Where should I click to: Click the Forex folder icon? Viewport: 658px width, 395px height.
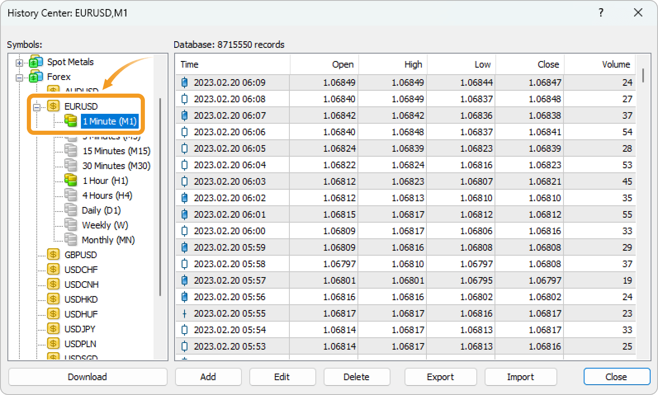point(36,76)
